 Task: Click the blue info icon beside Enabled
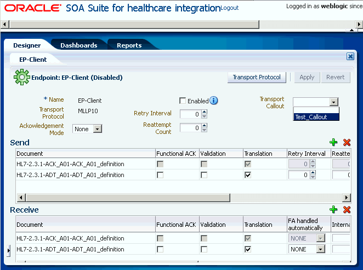point(213,101)
